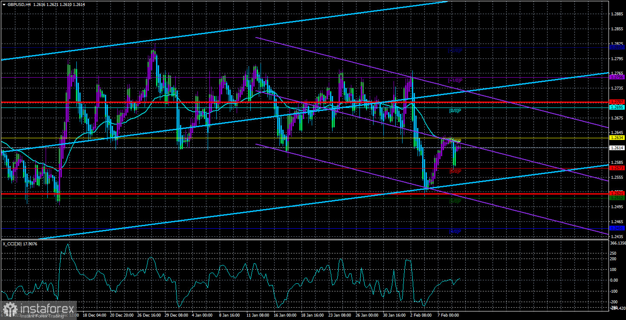Viewport: 626px width, 320px height.
Task: Click the 1.2855 price axis value
Action: tap(617, 29)
